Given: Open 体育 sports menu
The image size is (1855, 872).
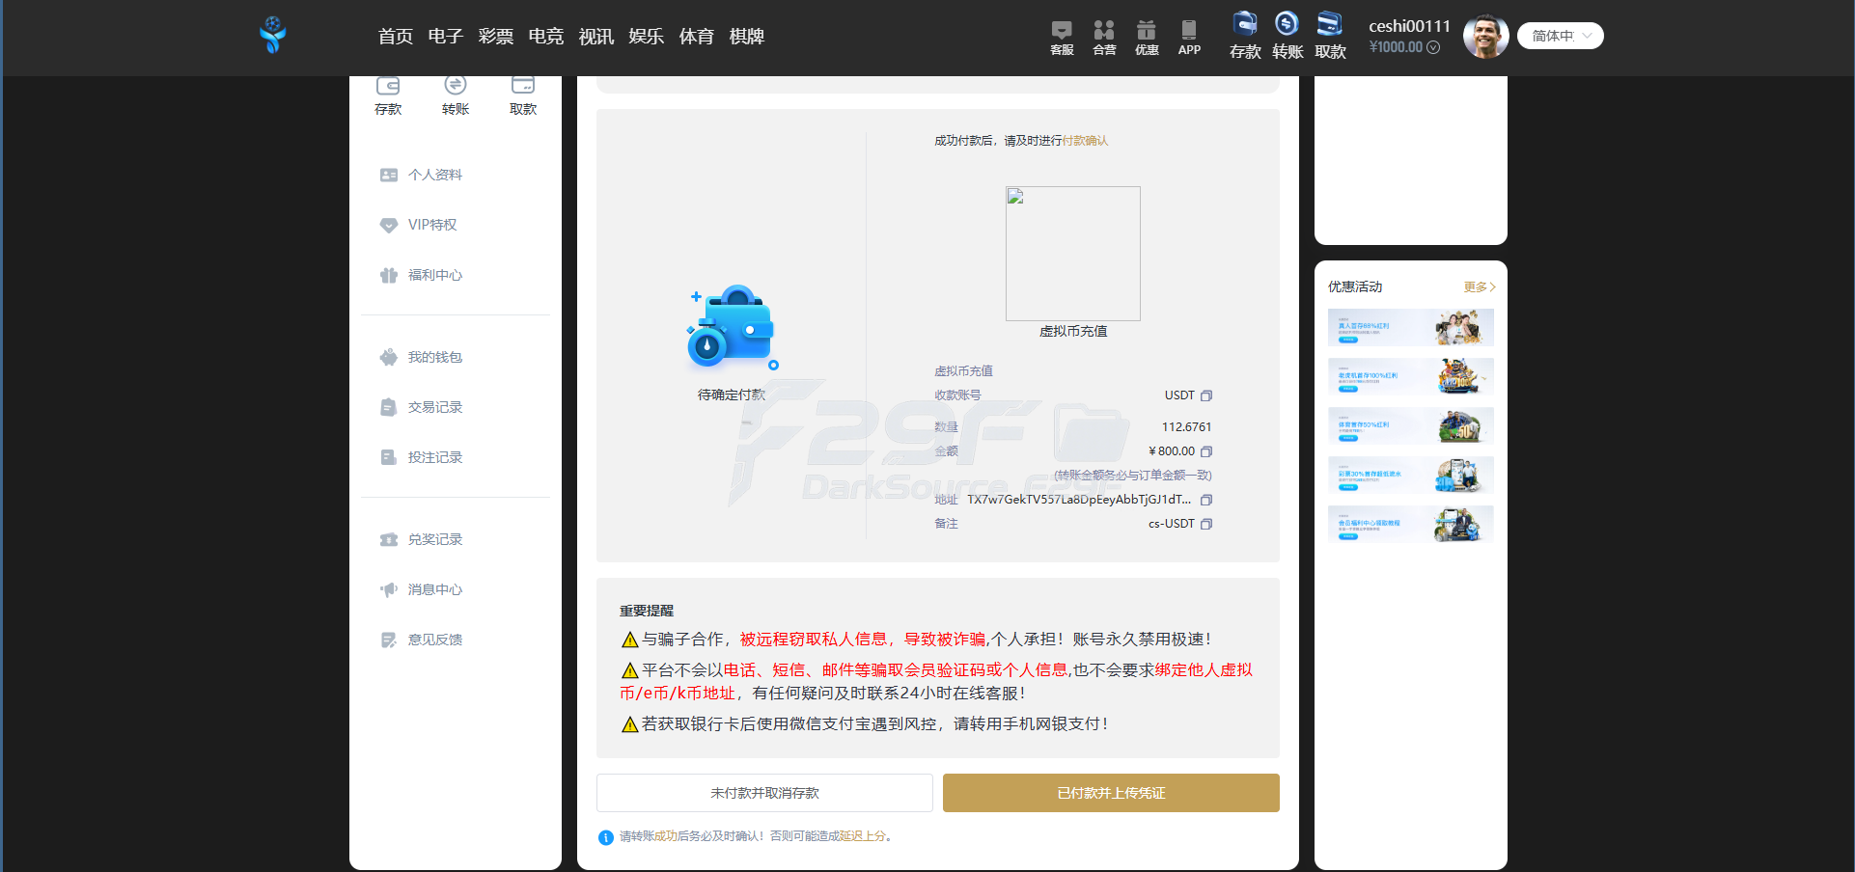Looking at the screenshot, I should coord(697,36).
